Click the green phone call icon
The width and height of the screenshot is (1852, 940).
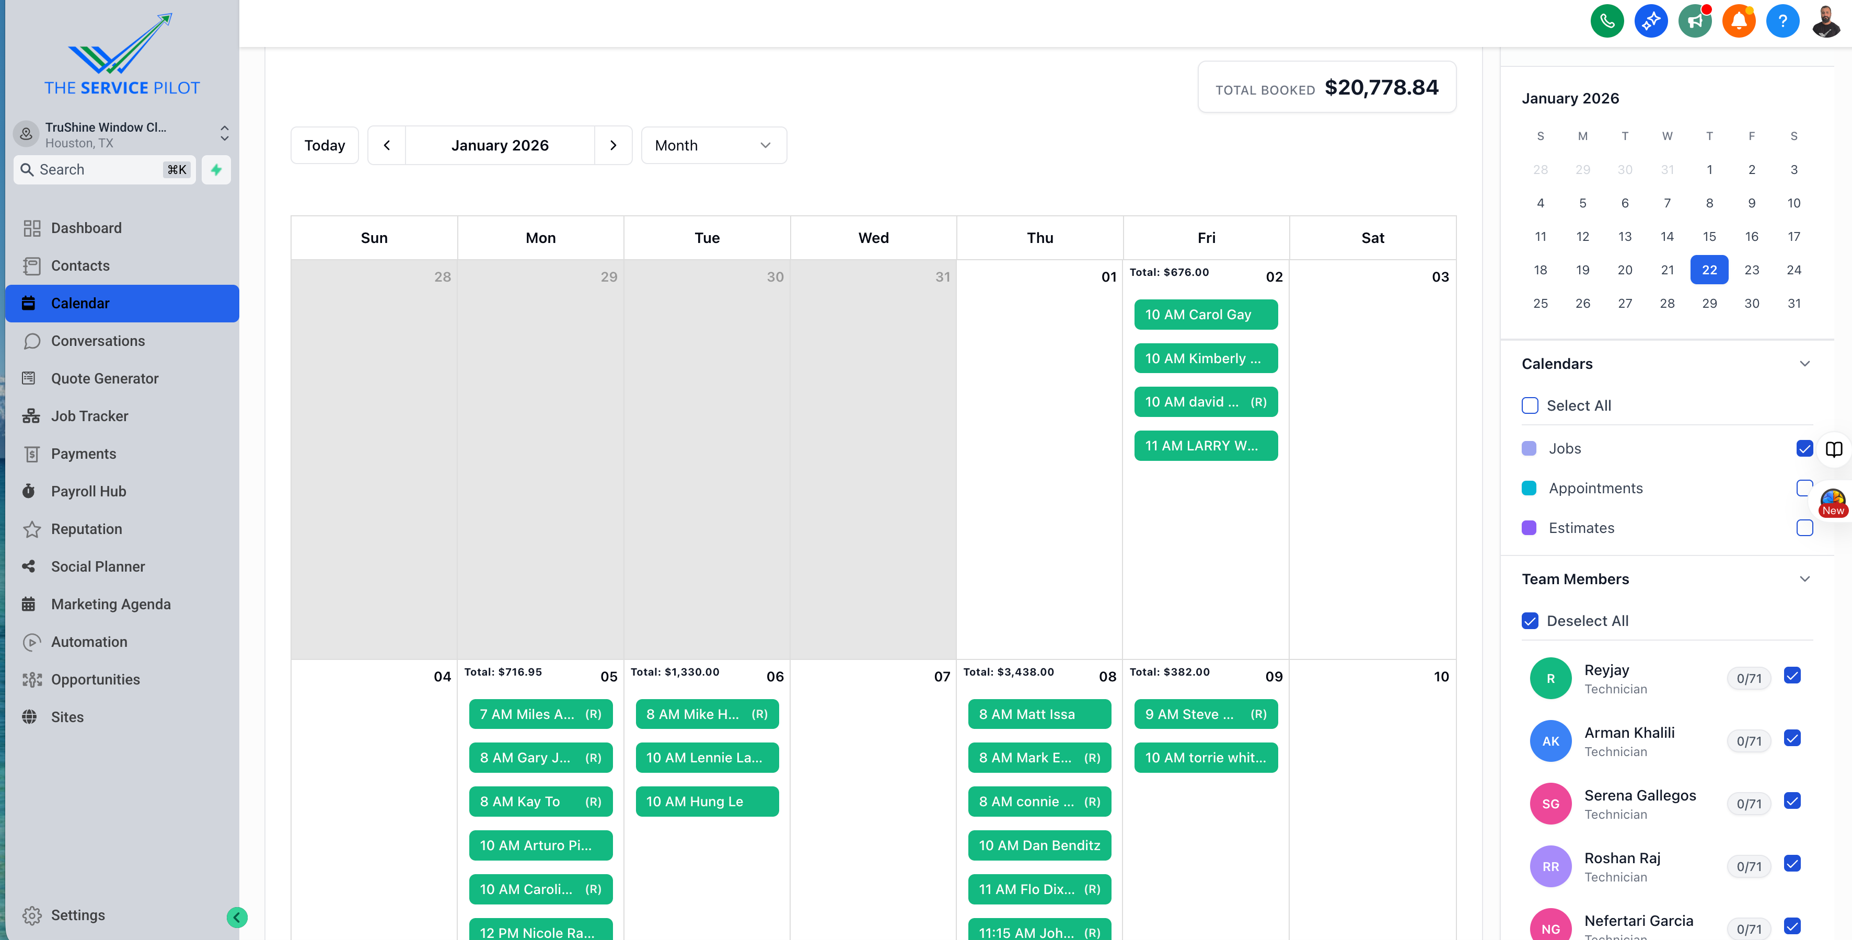(1607, 21)
